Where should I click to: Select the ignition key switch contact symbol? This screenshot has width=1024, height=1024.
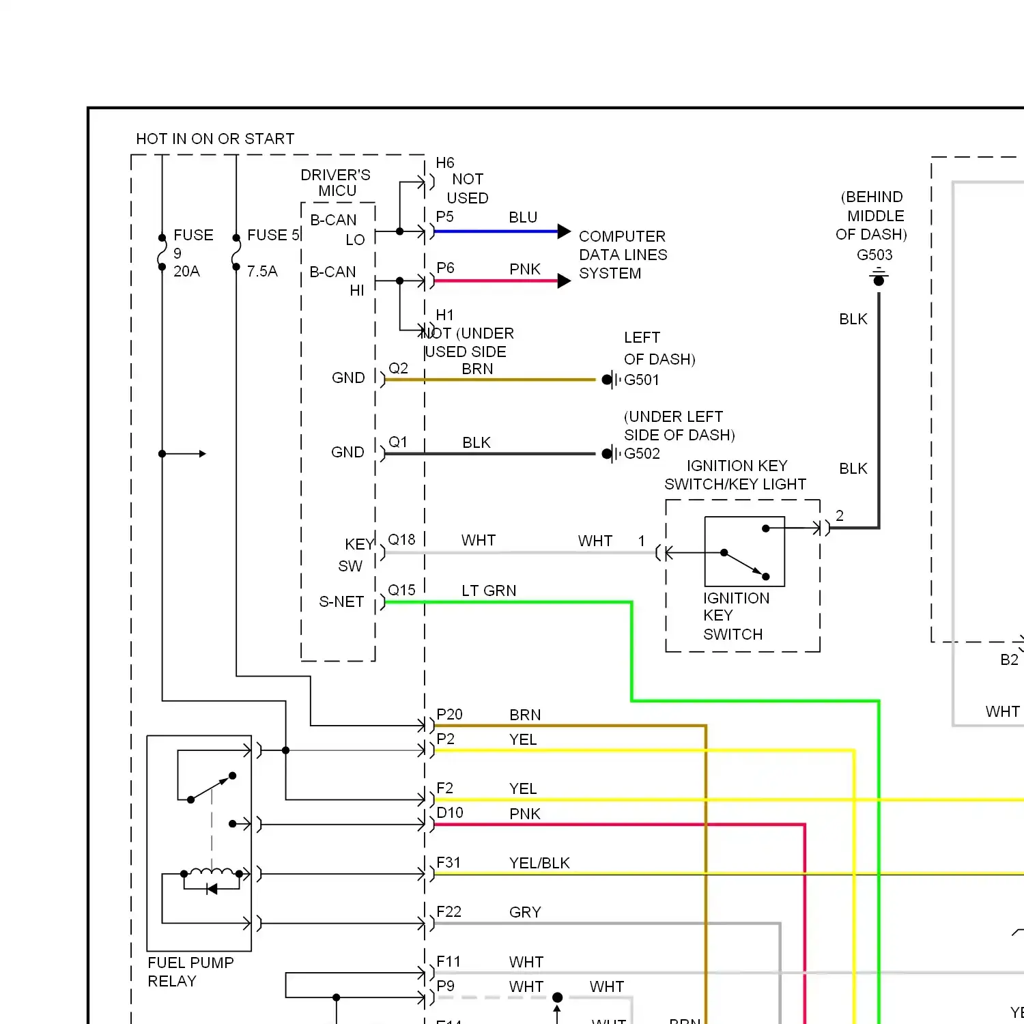coord(745,552)
